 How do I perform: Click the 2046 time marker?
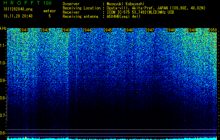point(129,30)
